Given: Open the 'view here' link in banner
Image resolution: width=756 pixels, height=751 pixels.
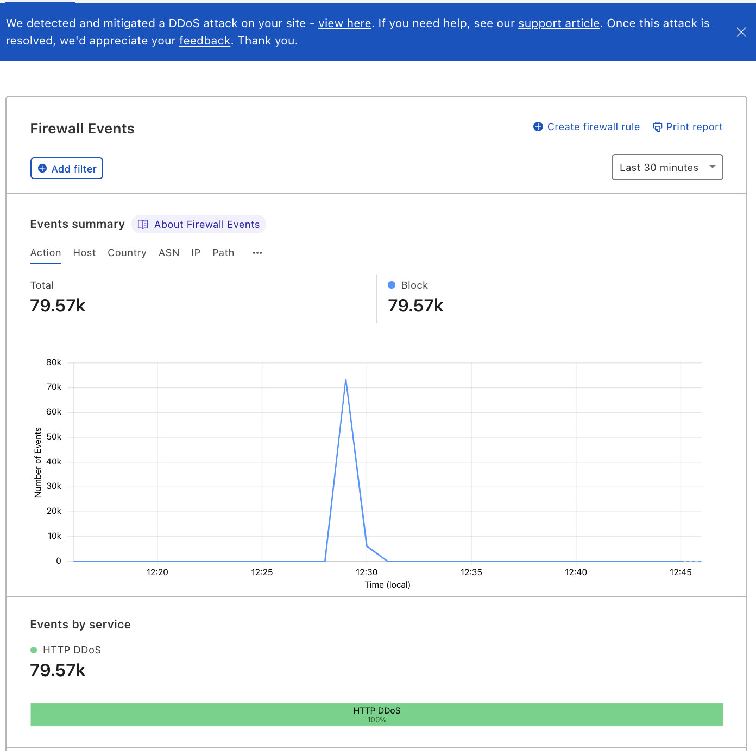Looking at the screenshot, I should pos(345,23).
